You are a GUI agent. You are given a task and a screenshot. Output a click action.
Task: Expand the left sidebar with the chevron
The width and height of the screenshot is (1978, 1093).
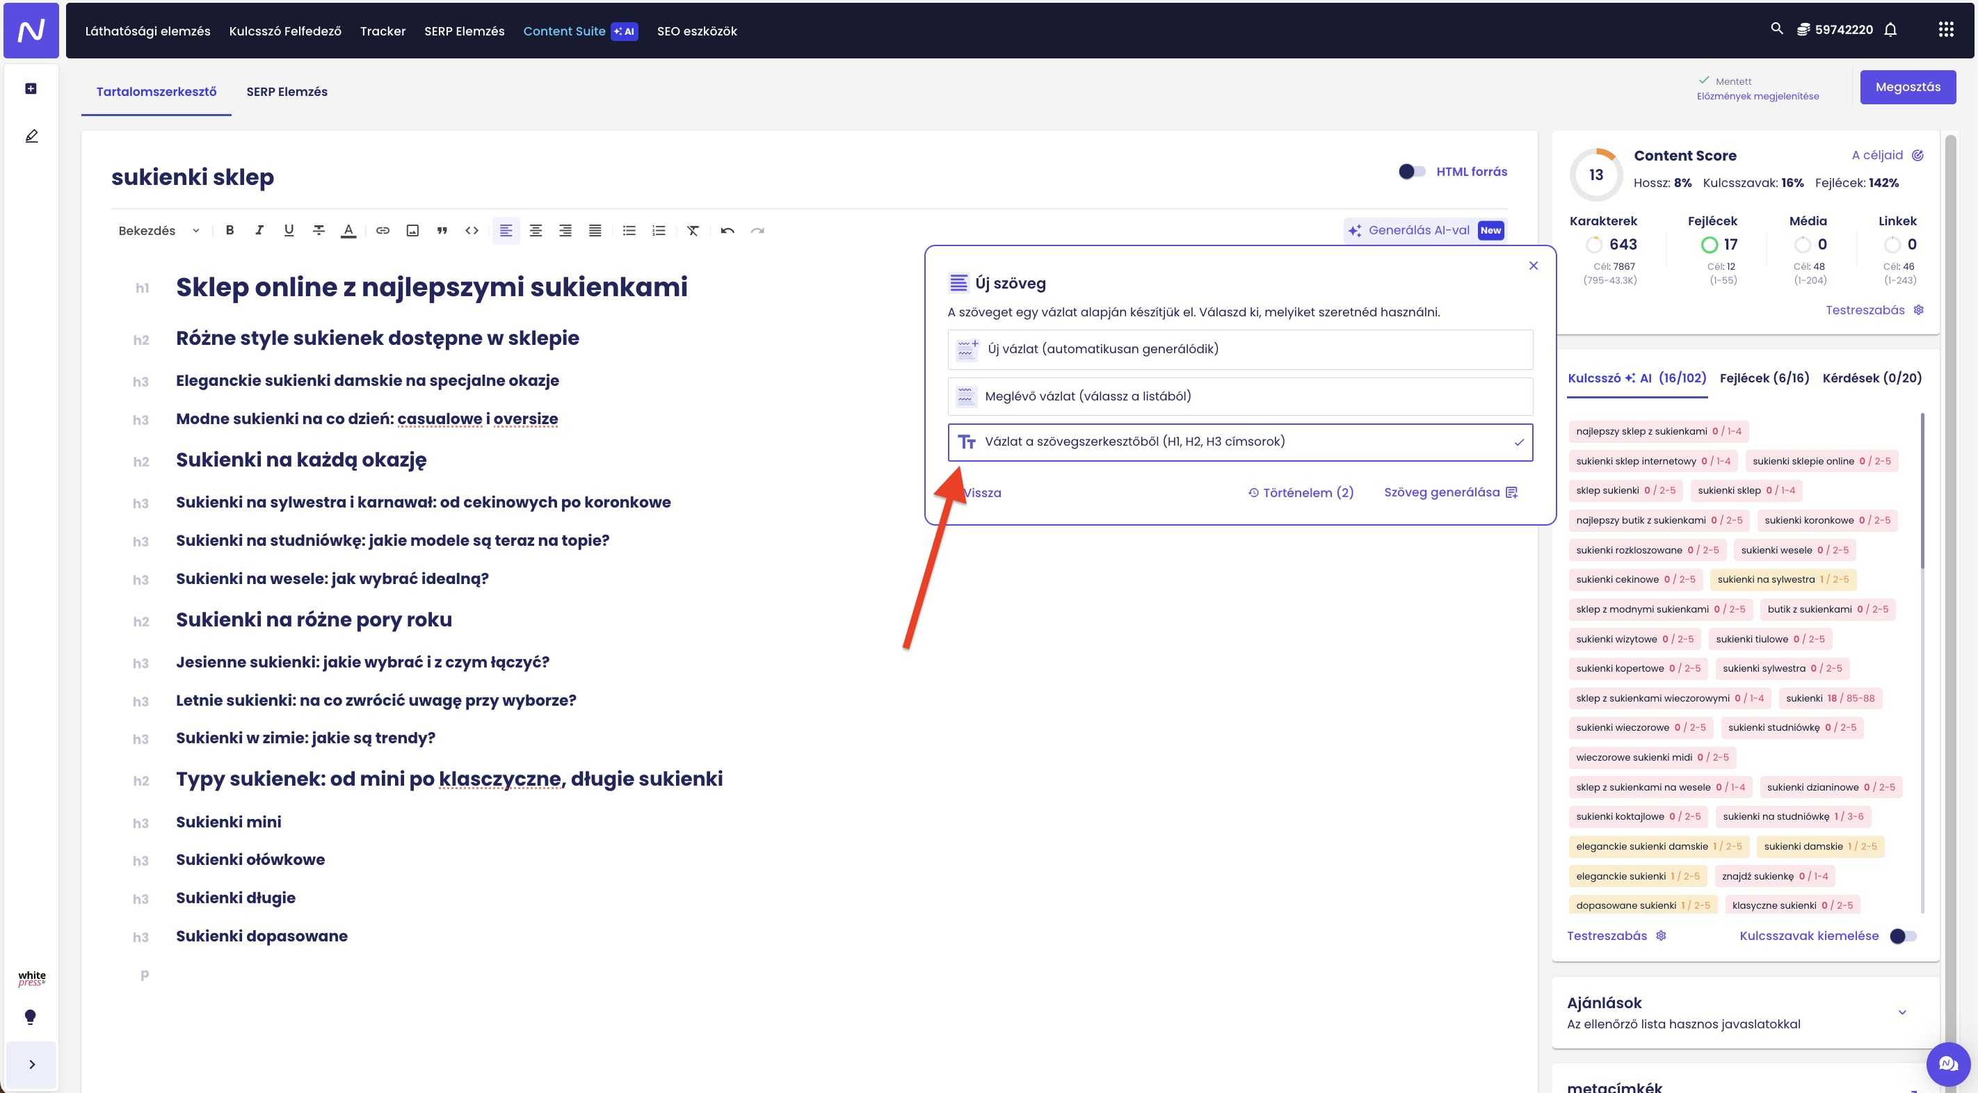tap(31, 1064)
